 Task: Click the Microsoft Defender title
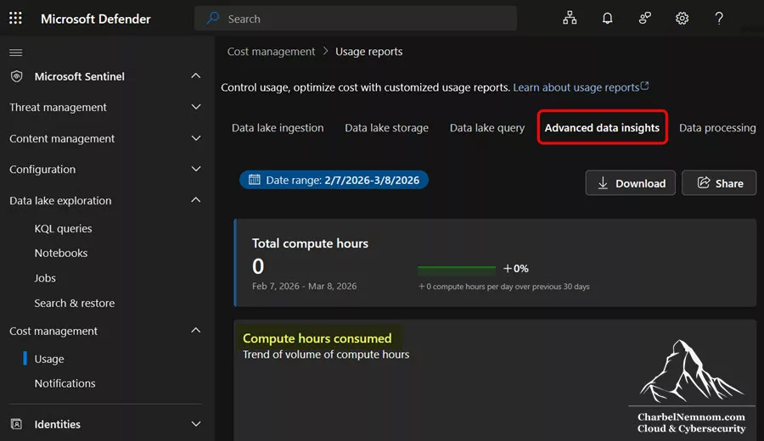pos(95,19)
